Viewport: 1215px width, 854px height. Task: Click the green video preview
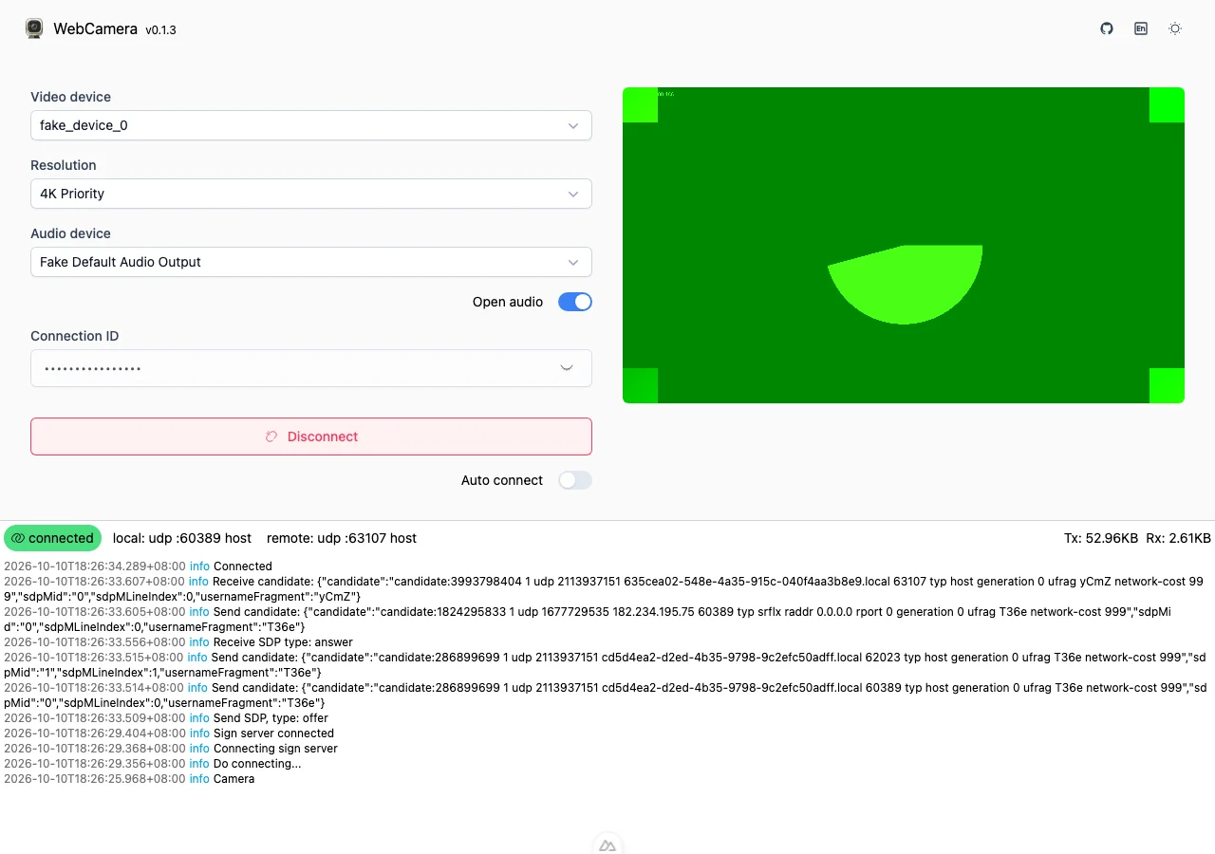904,245
